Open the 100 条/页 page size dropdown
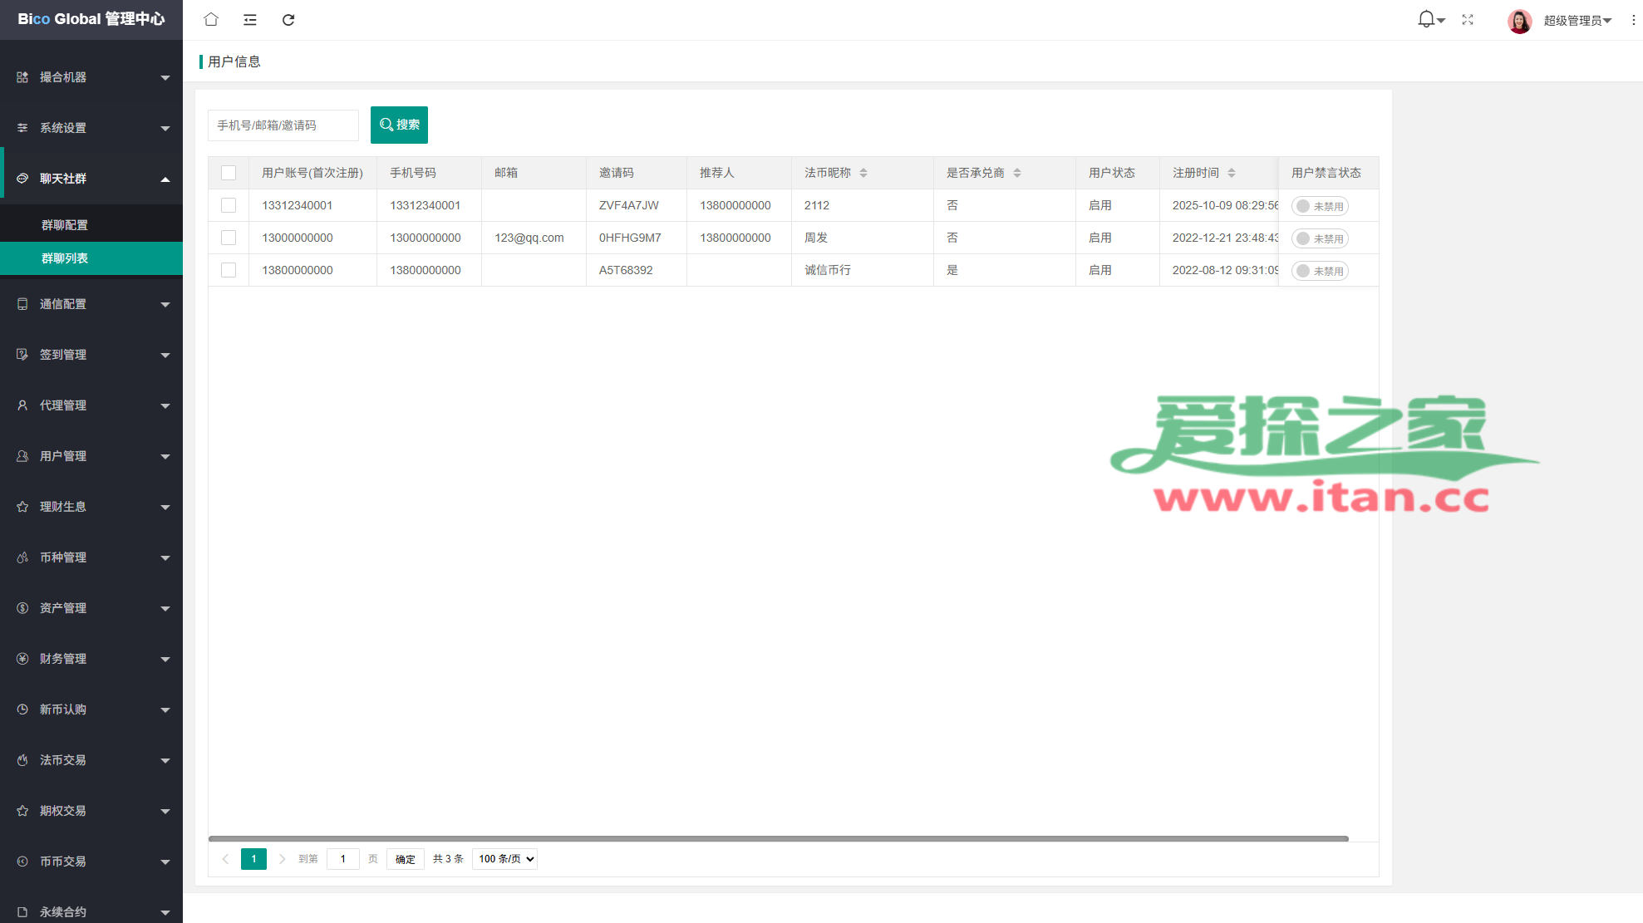Screen dimensions: 1643x923 pos(504,859)
